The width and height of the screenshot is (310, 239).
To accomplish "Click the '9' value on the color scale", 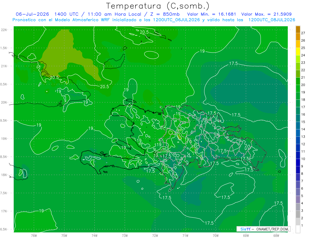I will pyautogui.click(x=302, y=166).
